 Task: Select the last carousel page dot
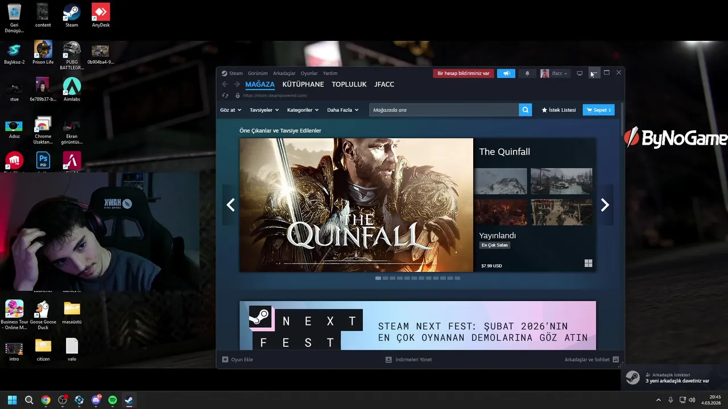coord(457,278)
